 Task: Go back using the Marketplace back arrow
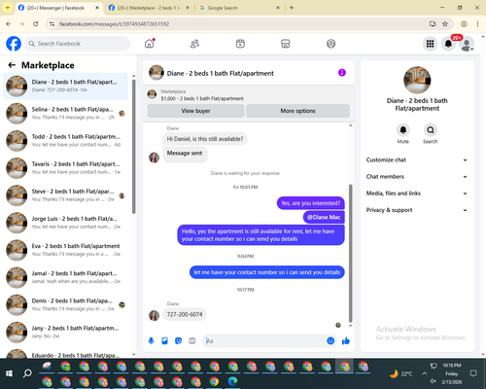(x=12, y=65)
